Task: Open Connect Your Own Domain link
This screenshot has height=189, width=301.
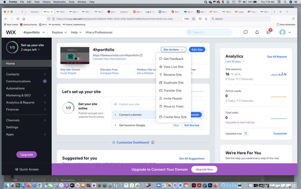Action: pyautogui.click(x=109, y=59)
